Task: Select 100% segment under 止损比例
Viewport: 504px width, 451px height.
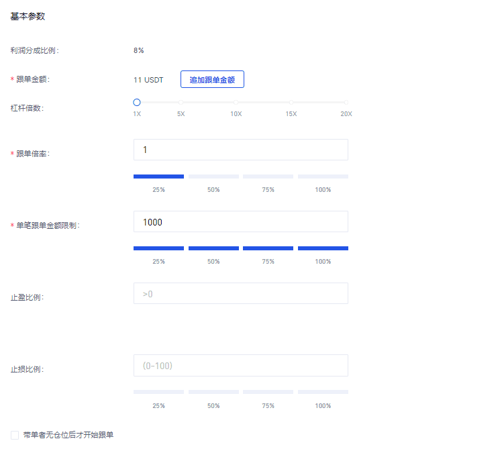Action: (x=323, y=392)
